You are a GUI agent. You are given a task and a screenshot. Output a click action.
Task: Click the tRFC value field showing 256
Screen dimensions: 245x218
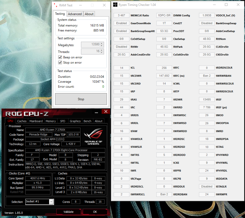click(164, 68)
